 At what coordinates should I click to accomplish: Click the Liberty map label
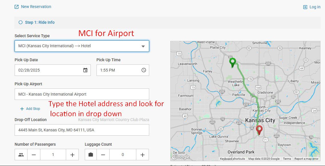pyautogui.click(x=293, y=81)
